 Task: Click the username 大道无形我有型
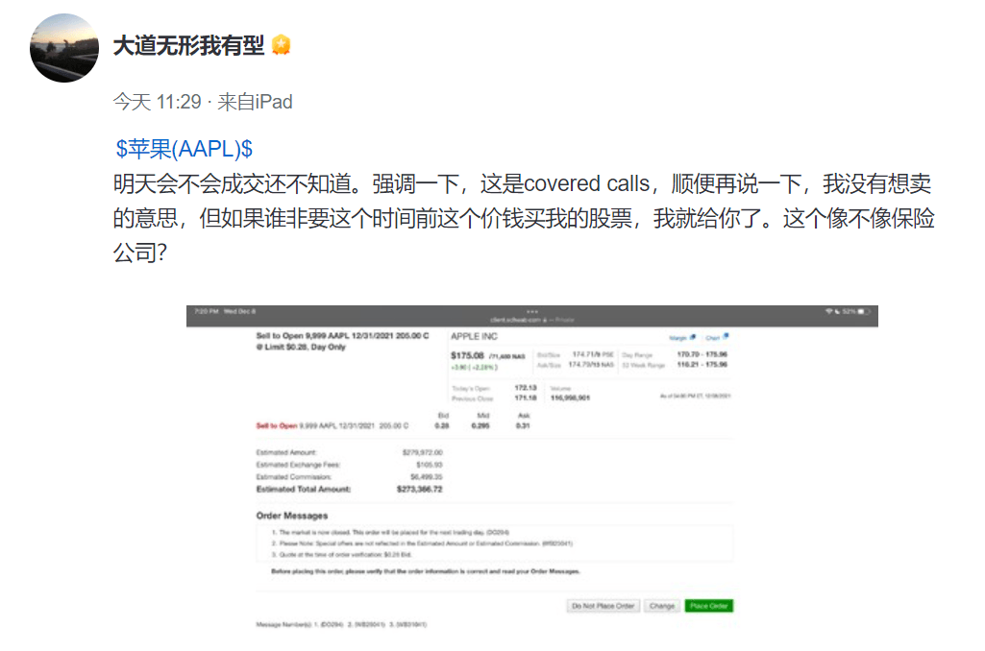coord(188,45)
